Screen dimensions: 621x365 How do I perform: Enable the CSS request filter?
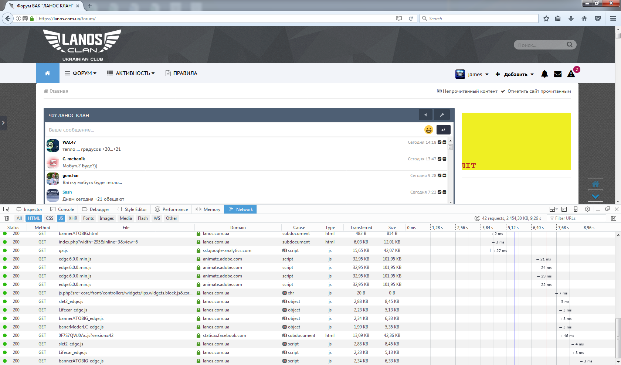point(50,218)
